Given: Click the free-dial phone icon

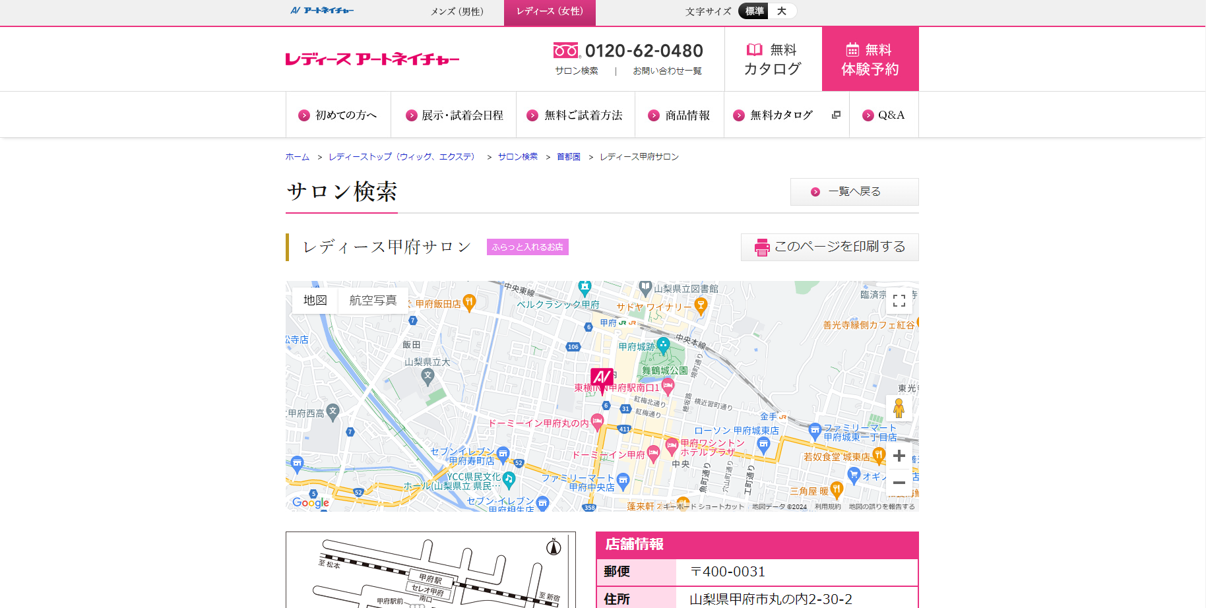Looking at the screenshot, I should pos(566,51).
